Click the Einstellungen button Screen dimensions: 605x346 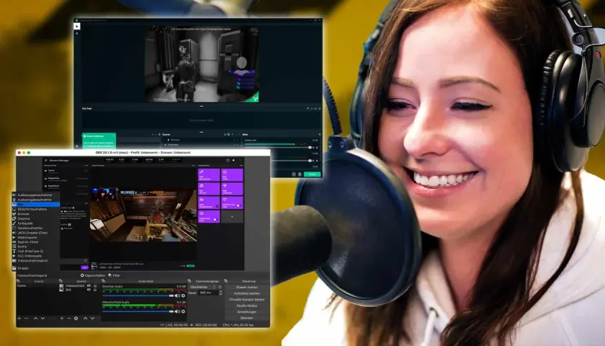coord(247,312)
